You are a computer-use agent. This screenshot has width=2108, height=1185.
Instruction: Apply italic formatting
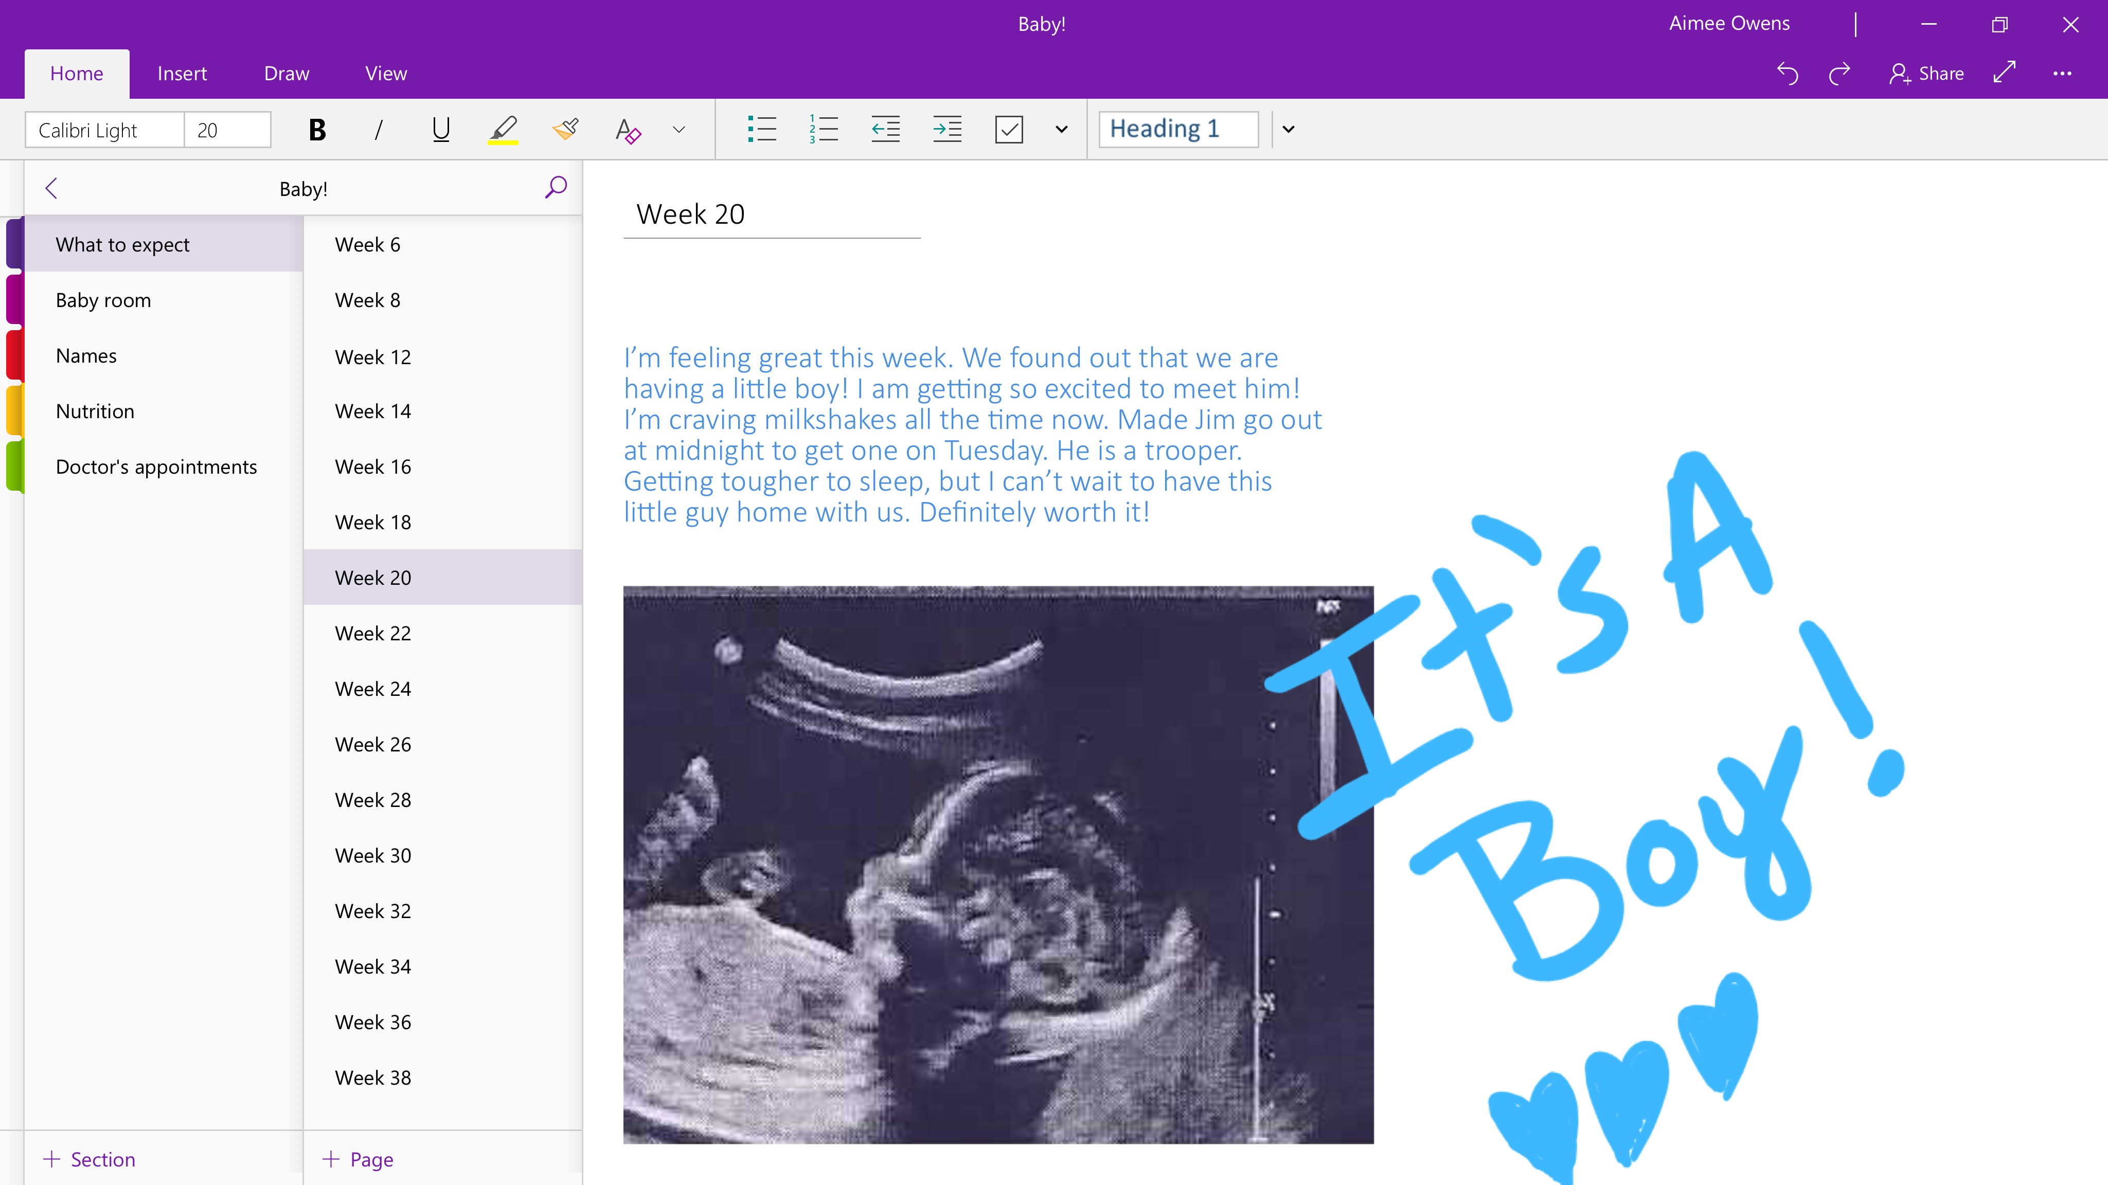pyautogui.click(x=378, y=129)
